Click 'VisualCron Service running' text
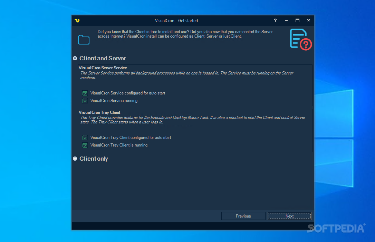This screenshot has width=375, height=242. point(114,101)
